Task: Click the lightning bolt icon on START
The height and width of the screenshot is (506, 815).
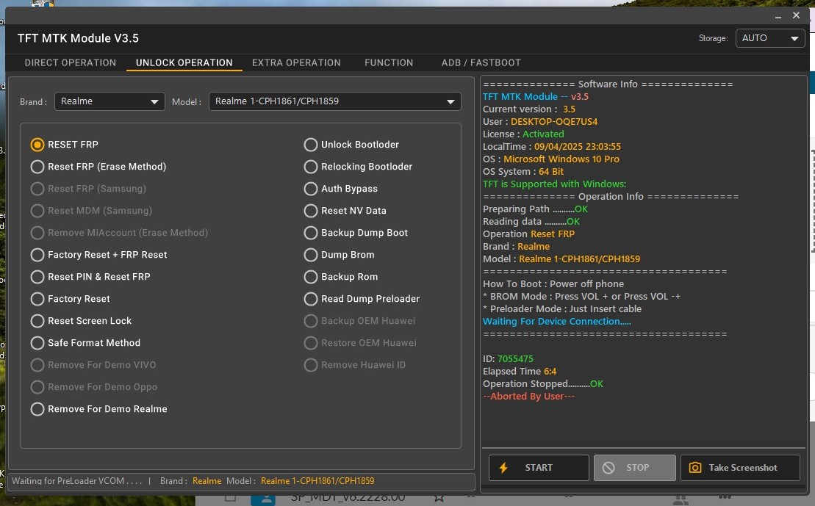Action: 503,468
